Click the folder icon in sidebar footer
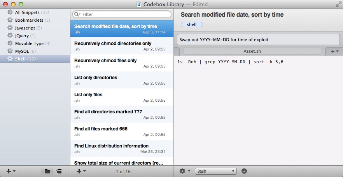Screen dimensions: 343x177 47,171
